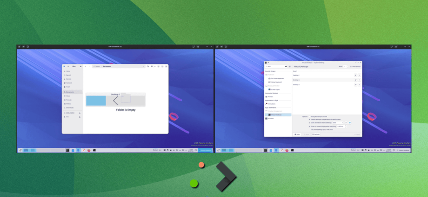This screenshot has height=197, width=428.
Task: Rename Desktop 2 with the edit icon
Action: [356, 80]
